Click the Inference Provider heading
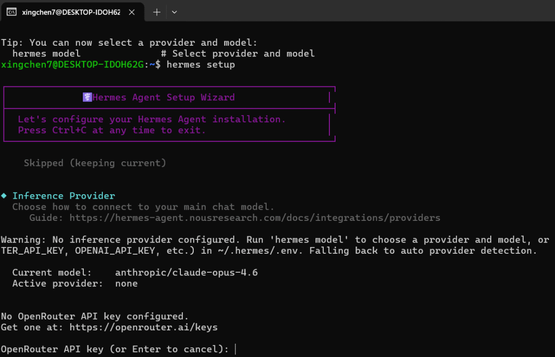Image resolution: width=555 pixels, height=357 pixels. pos(64,196)
